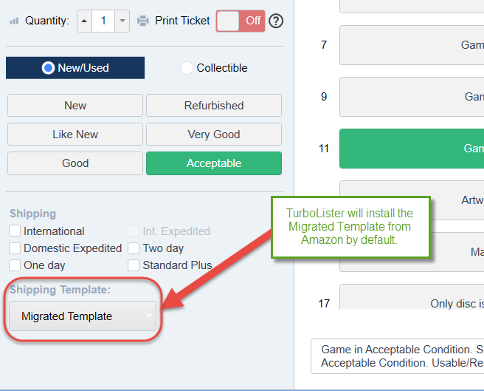Click the quantity bars icon
Screen dimensions: 484x391
coord(13,21)
